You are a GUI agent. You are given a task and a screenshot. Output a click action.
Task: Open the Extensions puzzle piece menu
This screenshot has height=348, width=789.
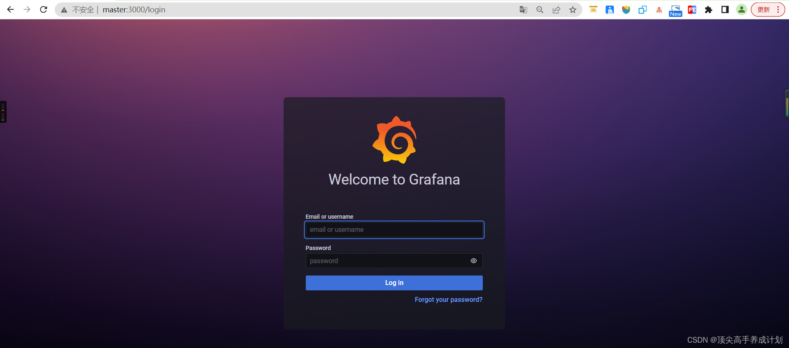[x=708, y=10]
